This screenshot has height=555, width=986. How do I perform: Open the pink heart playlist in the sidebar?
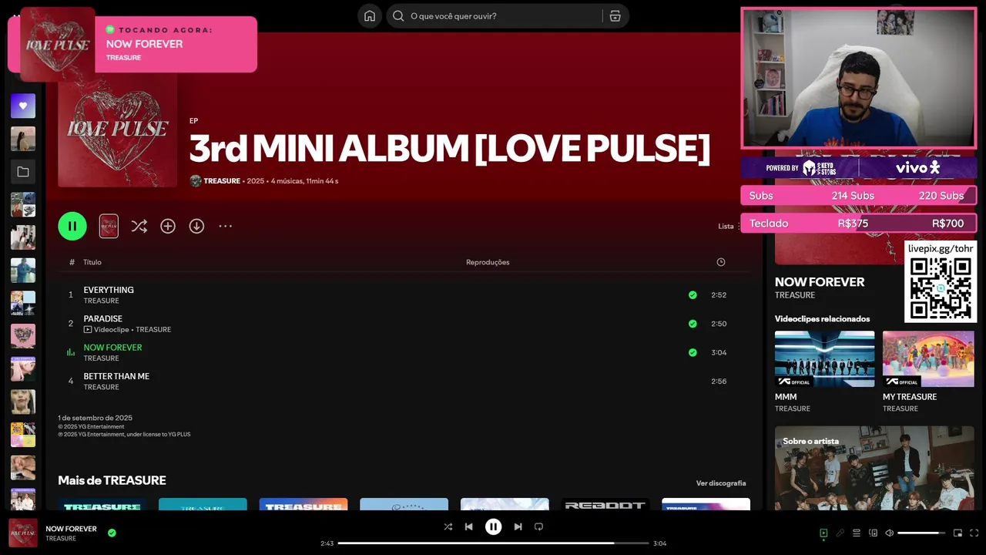[x=23, y=336]
